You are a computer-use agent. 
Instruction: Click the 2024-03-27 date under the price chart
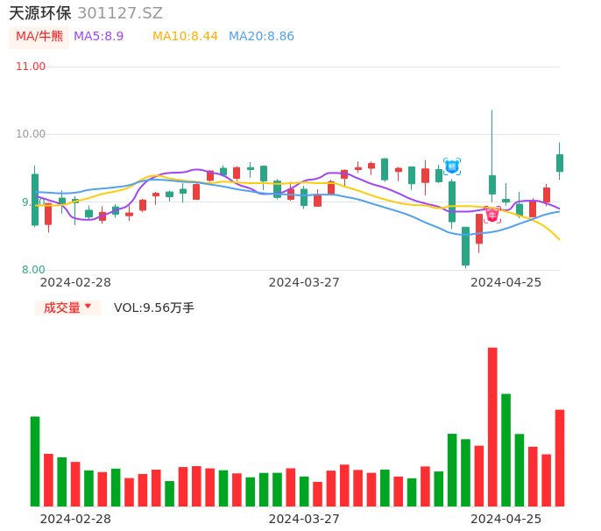point(304,282)
